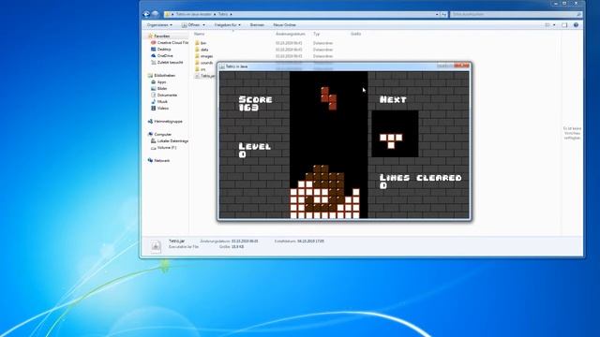The width and height of the screenshot is (600, 337).
Task: Open the Volume (F:) drive
Action: [163, 147]
